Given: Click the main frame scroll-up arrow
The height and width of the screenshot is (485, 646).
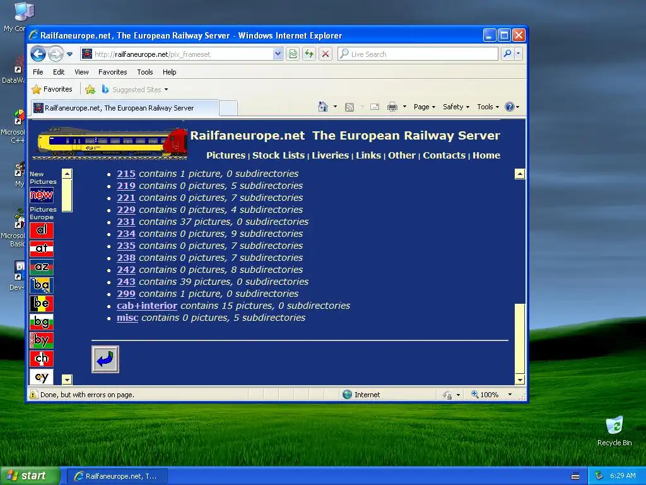Looking at the screenshot, I should (520, 174).
